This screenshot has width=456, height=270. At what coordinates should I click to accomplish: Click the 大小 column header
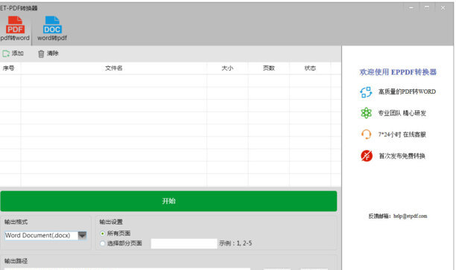pos(227,68)
